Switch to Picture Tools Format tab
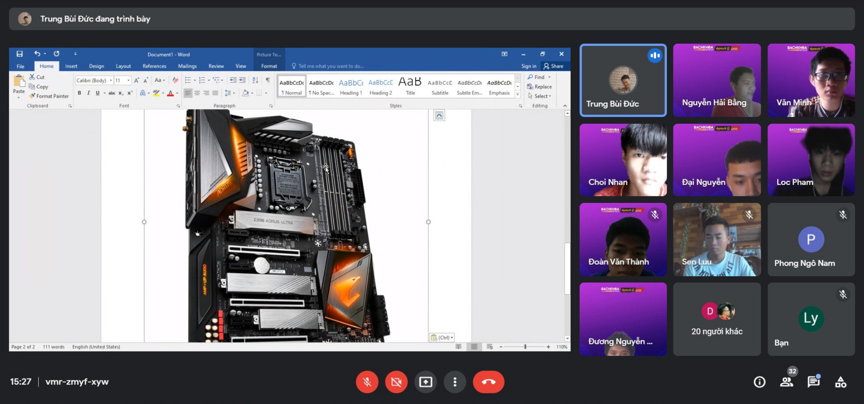This screenshot has width=864, height=404. point(269,66)
